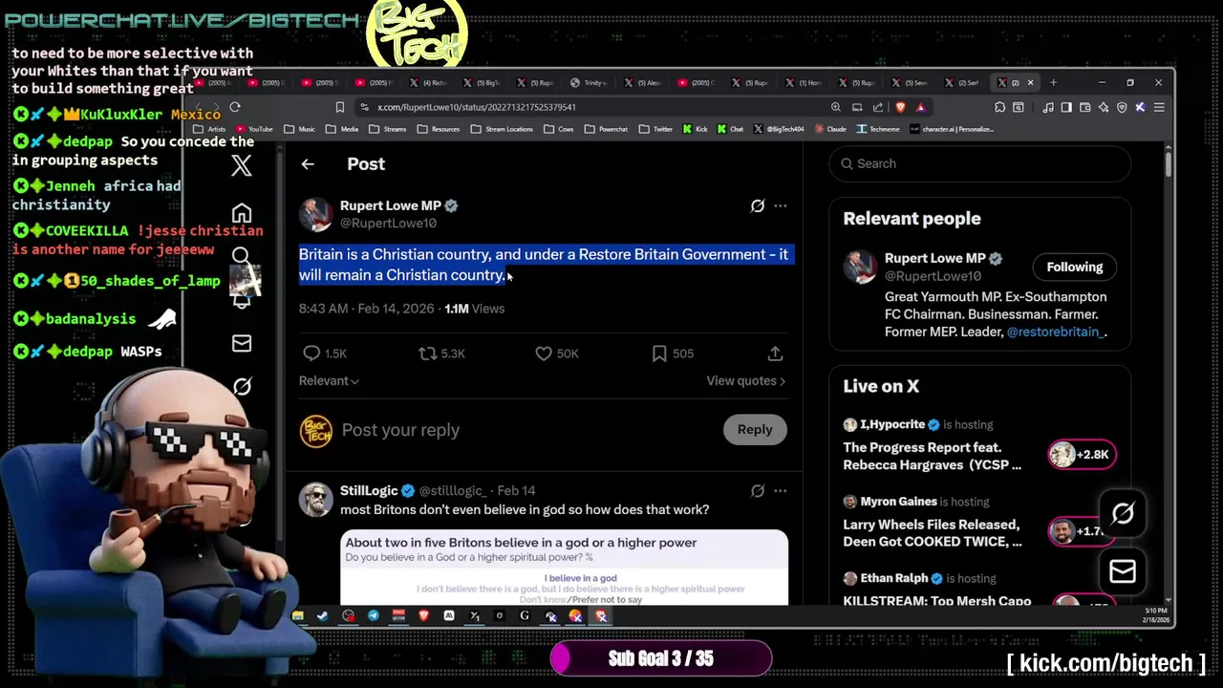The width and height of the screenshot is (1223, 688).
Task: Switch to the (4) Rich browser tab
Action: tap(428, 83)
